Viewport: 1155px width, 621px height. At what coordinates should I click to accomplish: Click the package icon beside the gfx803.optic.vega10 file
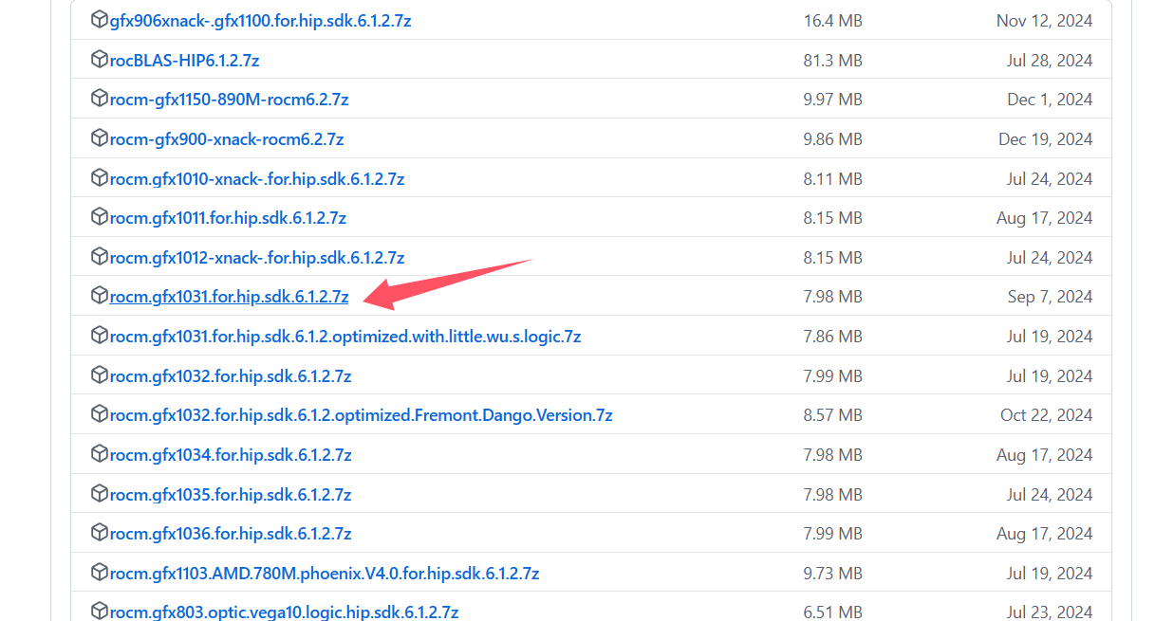(99, 612)
